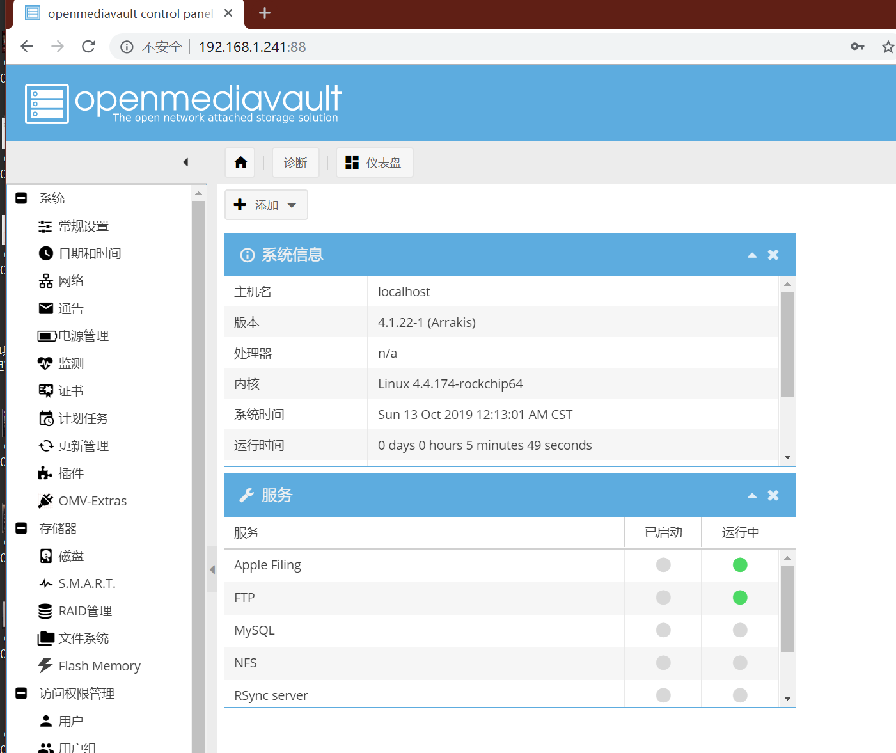Click the openmediavault logo
The height and width of the screenshot is (753, 896).
pyautogui.click(x=183, y=104)
